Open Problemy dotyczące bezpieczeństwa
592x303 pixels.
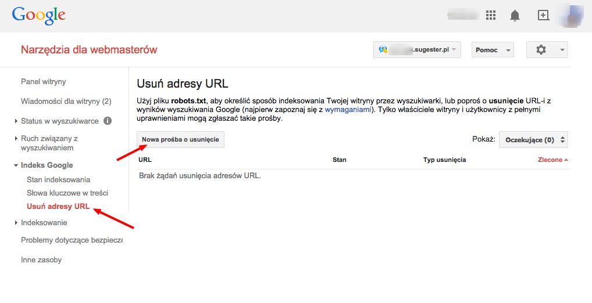tap(72, 240)
